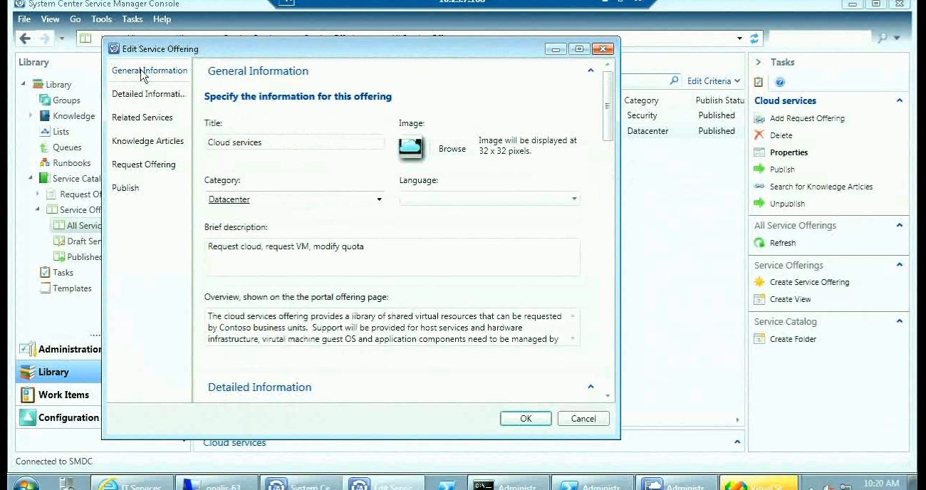
Task: Select the Lists node in Library tree
Action: (x=61, y=132)
